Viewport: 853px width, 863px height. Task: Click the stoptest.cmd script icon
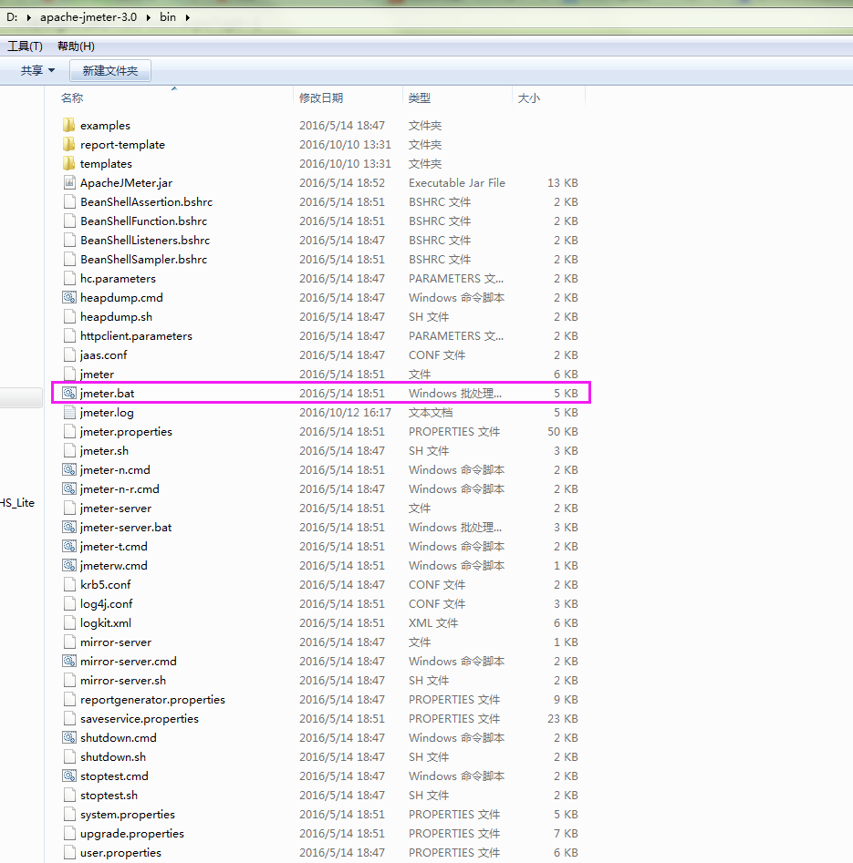(x=69, y=776)
